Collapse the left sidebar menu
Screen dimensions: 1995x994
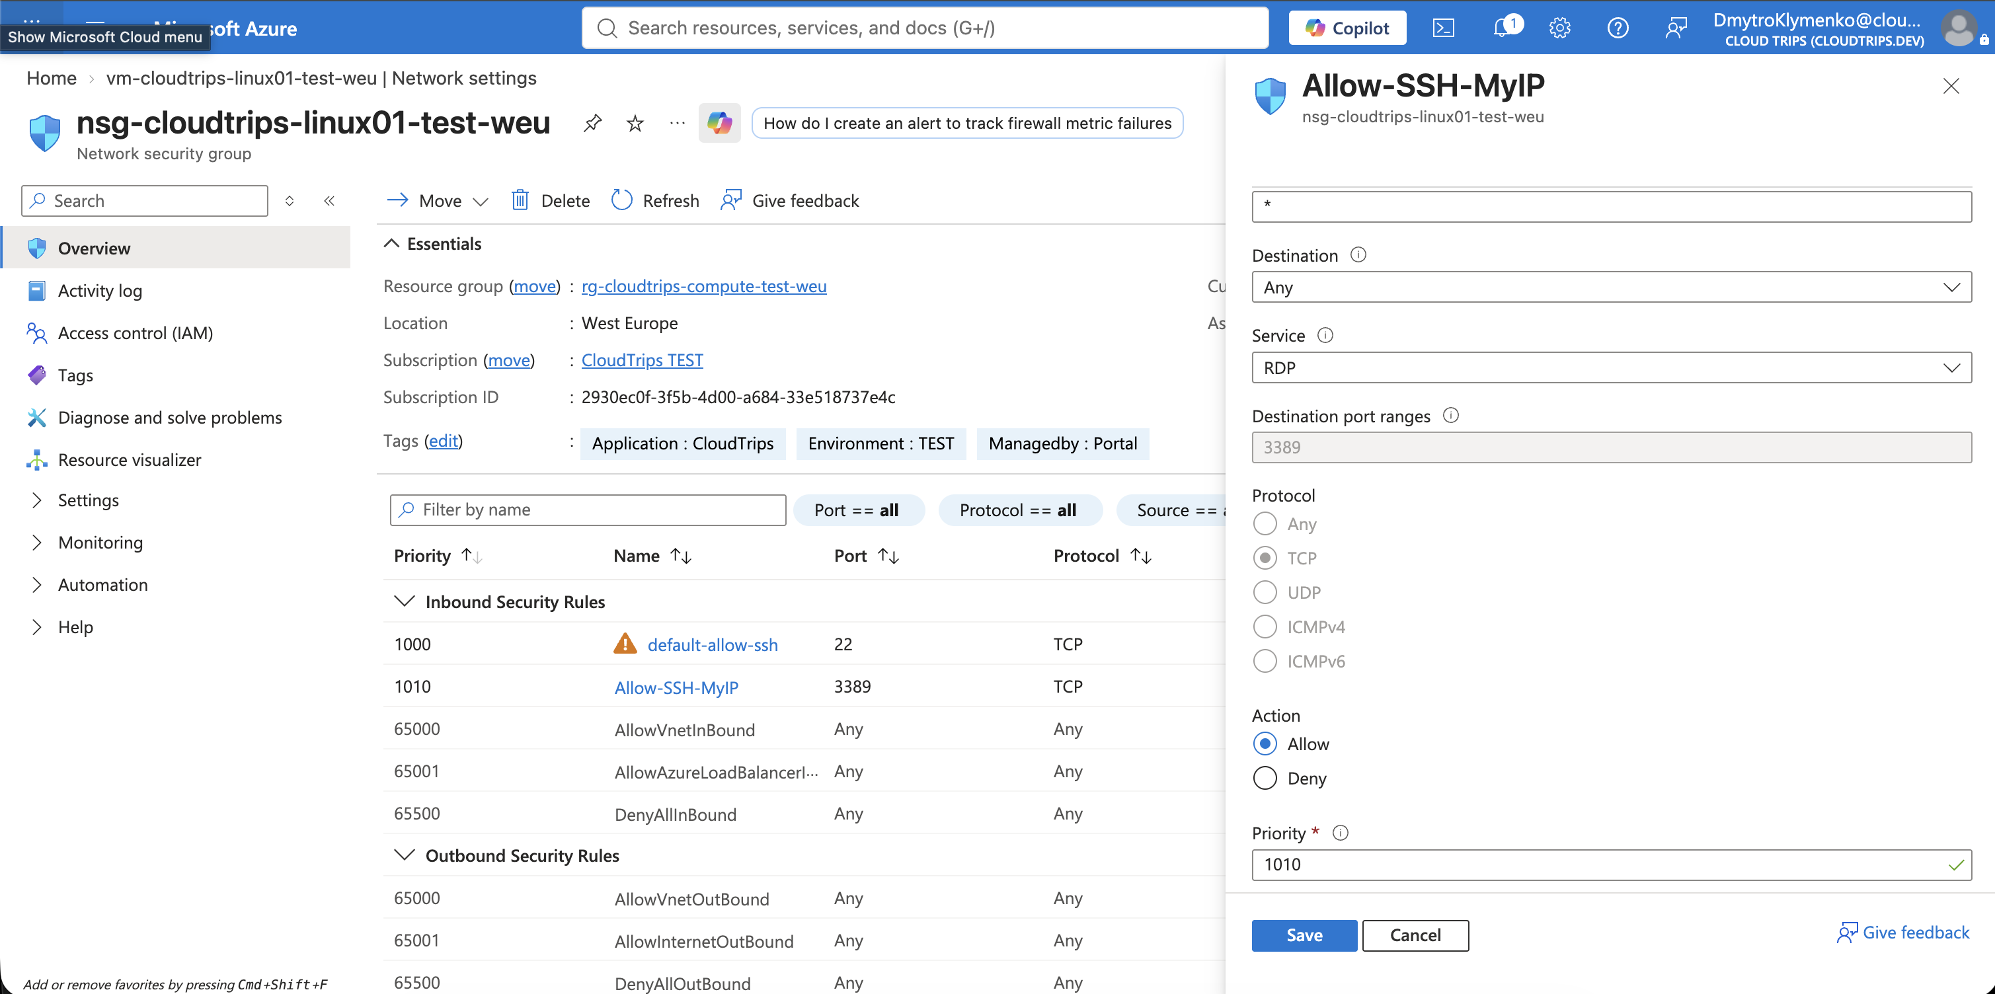pos(329,202)
